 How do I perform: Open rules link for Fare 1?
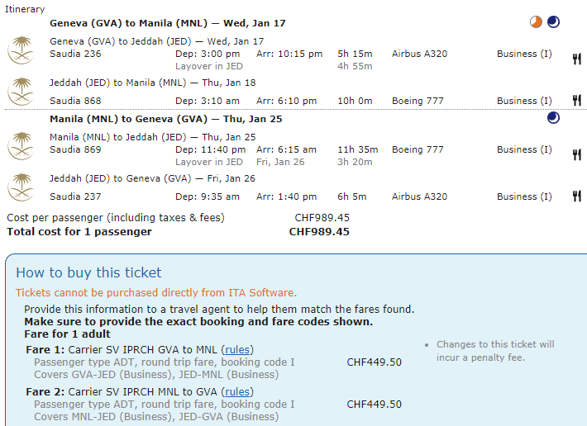(236, 349)
